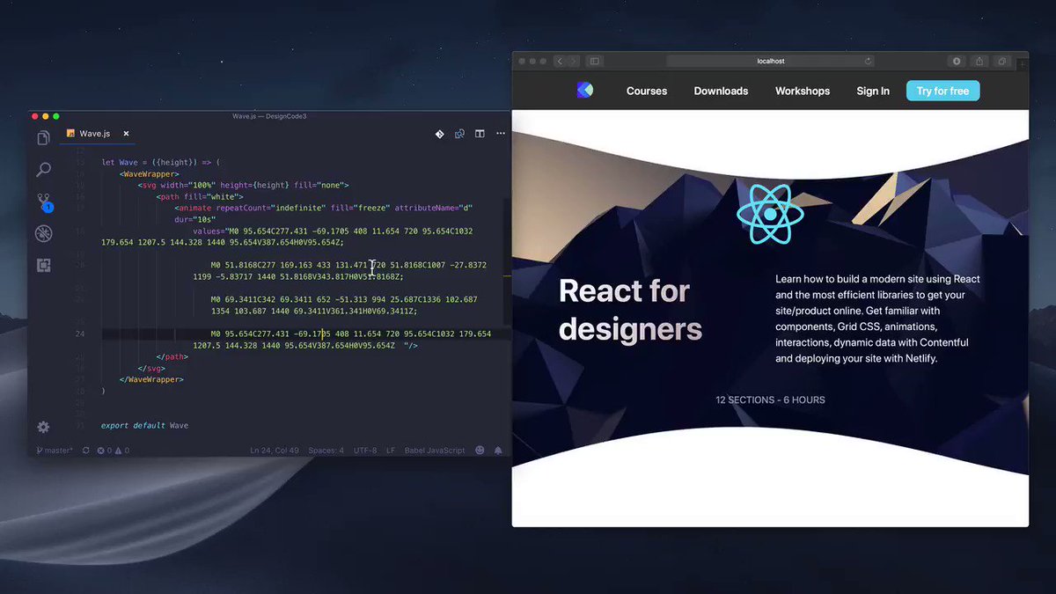Go forward in the Safari window
Viewport: 1056px width, 594px height.
point(574,61)
